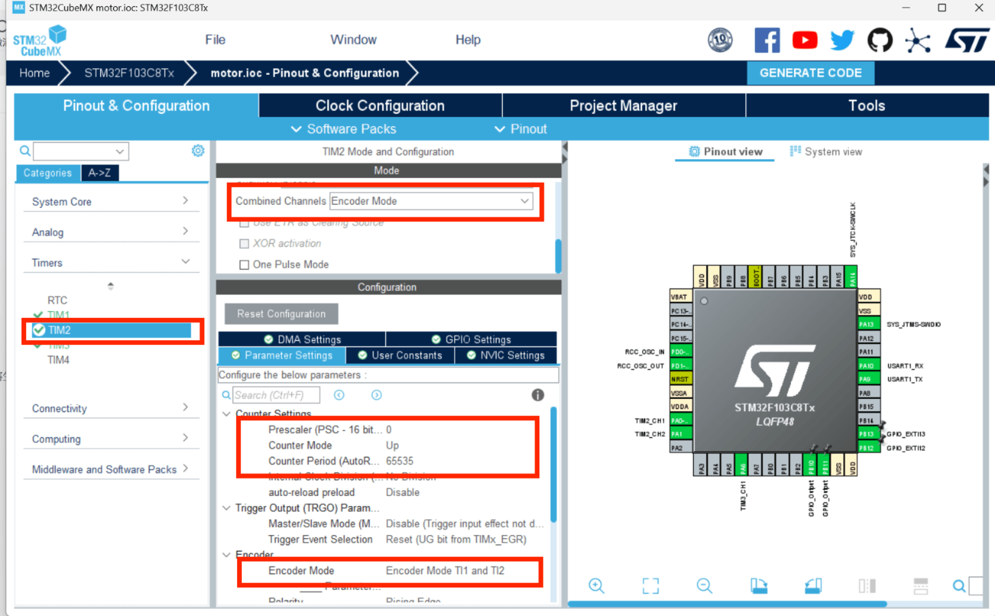This screenshot has height=616, width=995.
Task: Click the ST logo icon
Action: [x=967, y=40]
